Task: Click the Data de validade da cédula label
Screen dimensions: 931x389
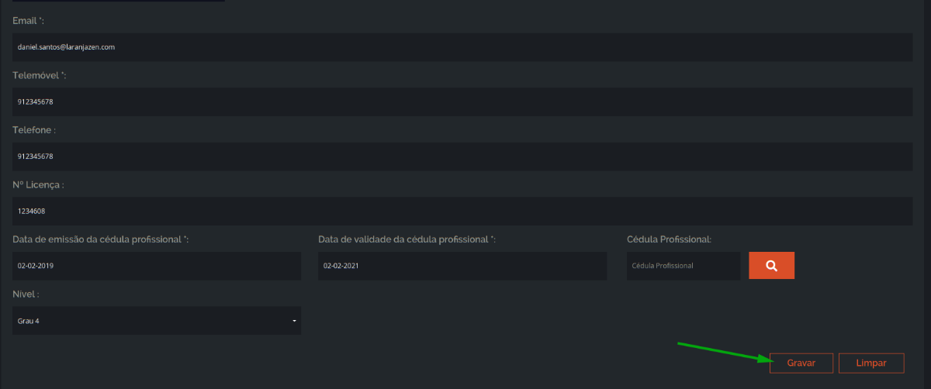Action: point(407,239)
